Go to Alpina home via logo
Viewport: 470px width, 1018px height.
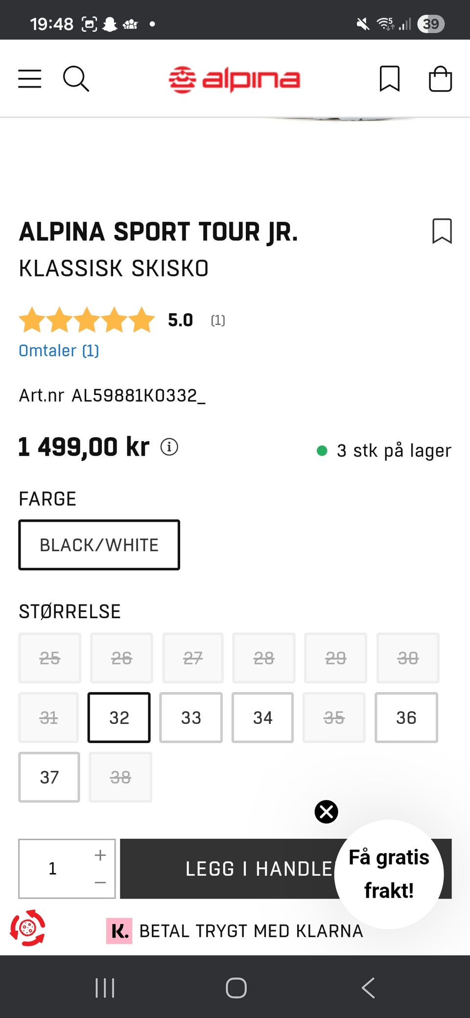pyautogui.click(x=235, y=79)
